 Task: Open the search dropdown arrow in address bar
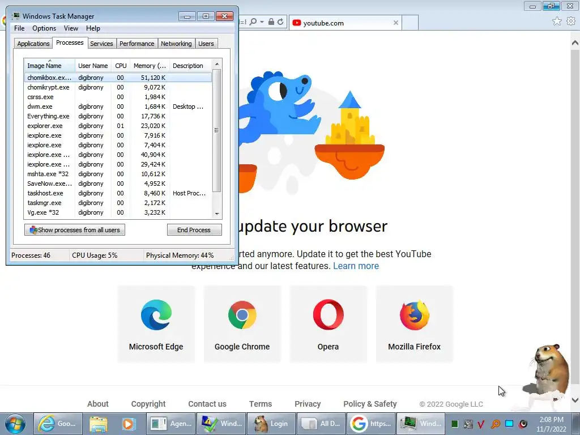[x=262, y=22]
